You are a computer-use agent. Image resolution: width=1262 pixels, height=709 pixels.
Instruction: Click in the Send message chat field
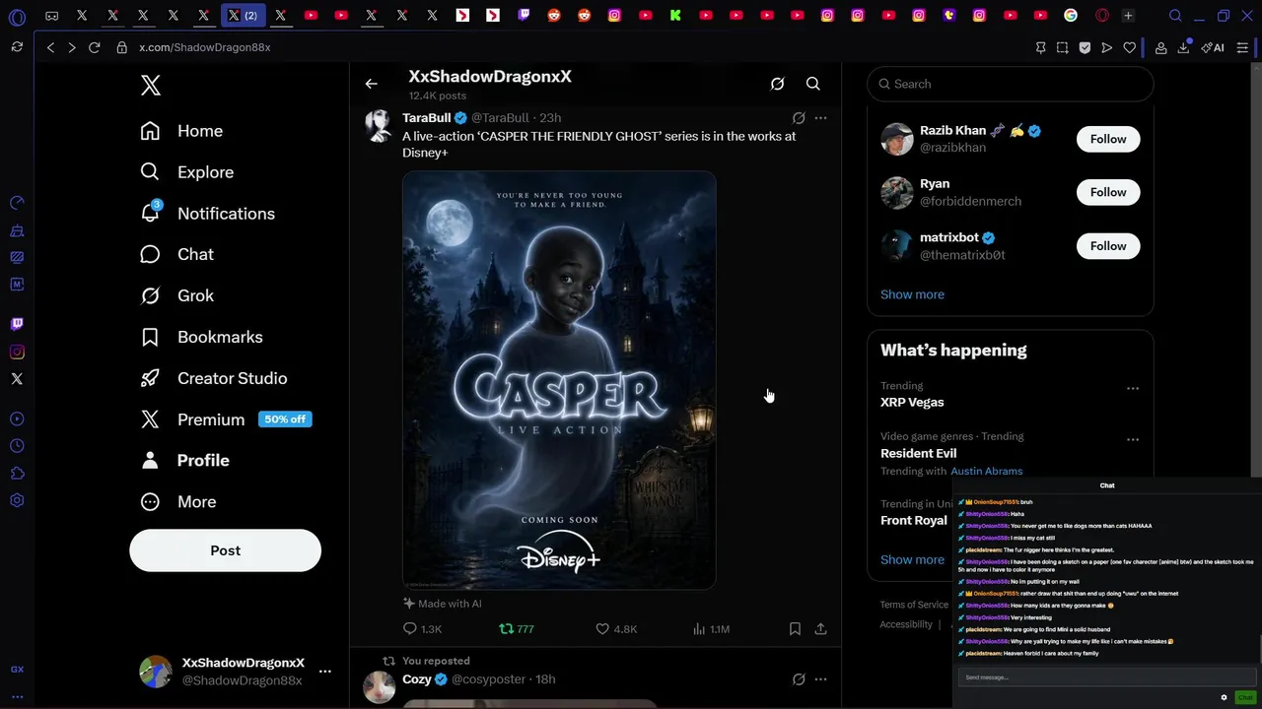click(1105, 677)
